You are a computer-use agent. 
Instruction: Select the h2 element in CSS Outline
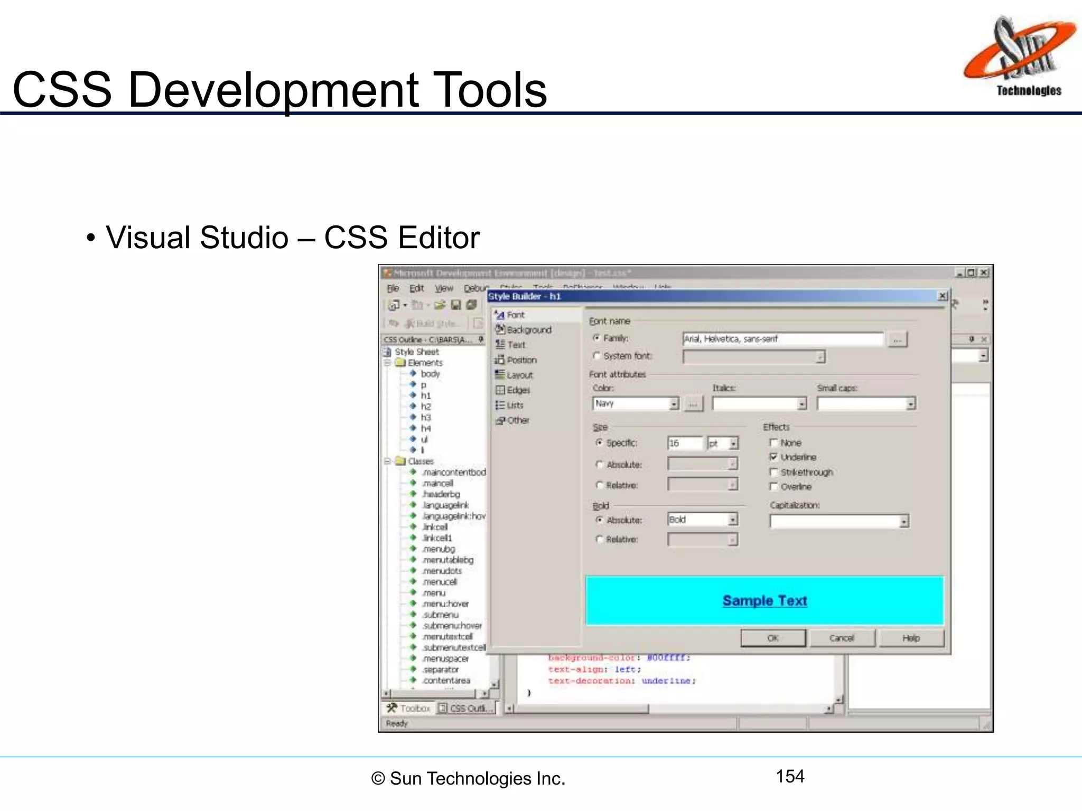426,406
